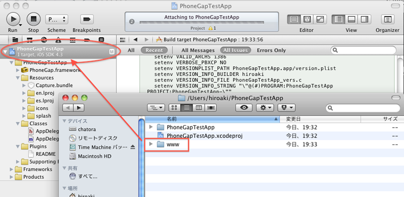Stop the running PhoneGapTestApp
Screen dimensions: 404x197
point(33,19)
